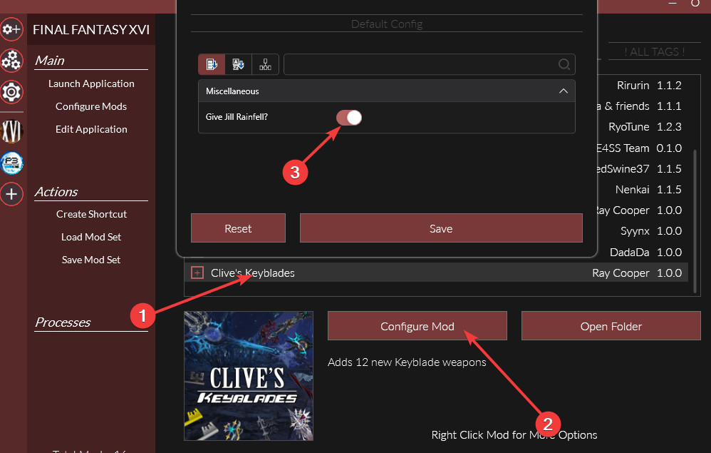The width and height of the screenshot is (711, 453).
Task: Expand the Clive's Keyblades mod entry
Action: (x=197, y=273)
